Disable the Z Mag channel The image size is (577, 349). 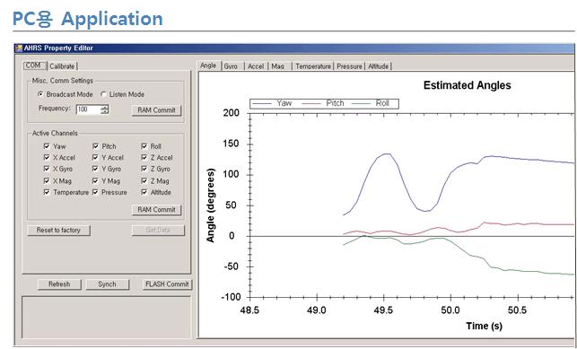(144, 180)
